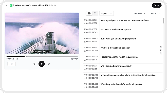The height and width of the screenshot is (93, 167).
Task: Select caption 'Now my subject is success'
Action: (x=125, y=20)
